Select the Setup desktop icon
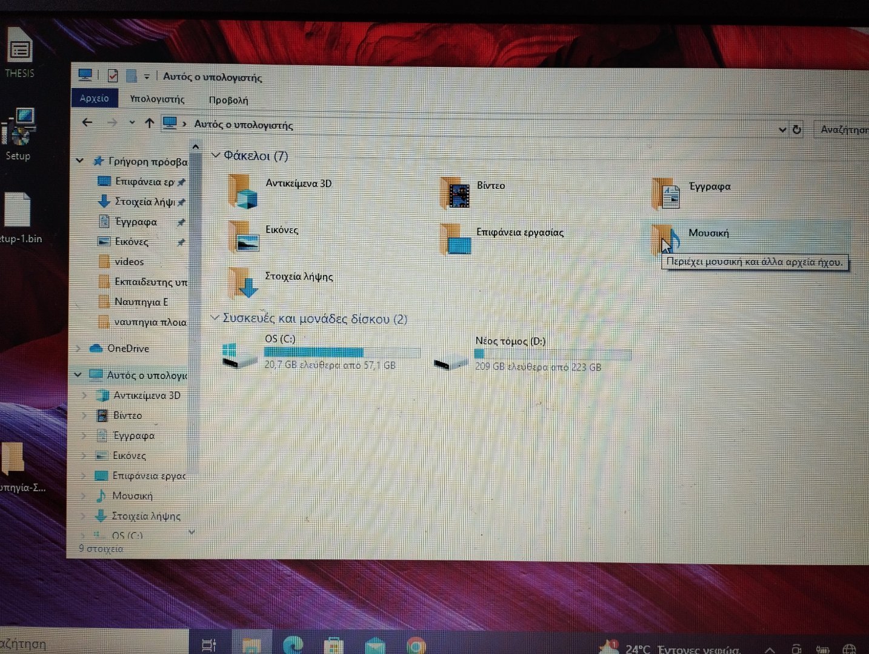 (x=18, y=134)
